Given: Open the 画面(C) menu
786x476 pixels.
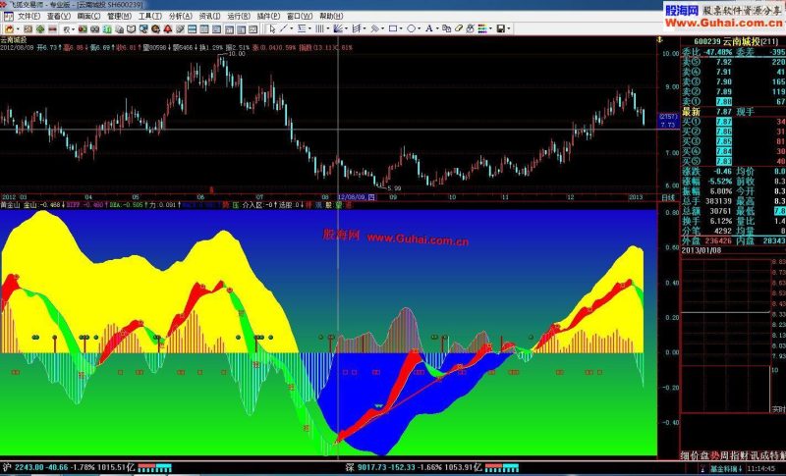Looking at the screenshot, I should (88, 17).
